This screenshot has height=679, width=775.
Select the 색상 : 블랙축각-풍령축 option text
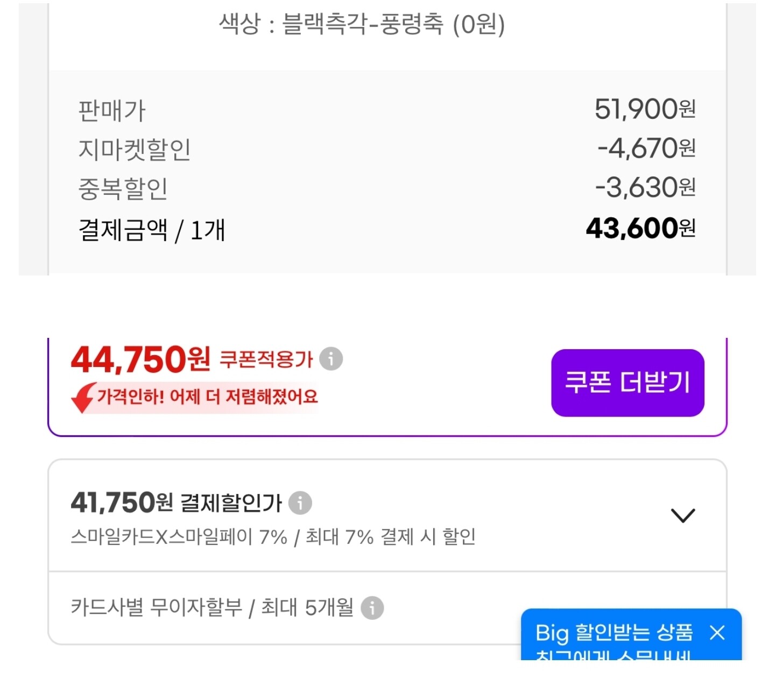tap(362, 24)
